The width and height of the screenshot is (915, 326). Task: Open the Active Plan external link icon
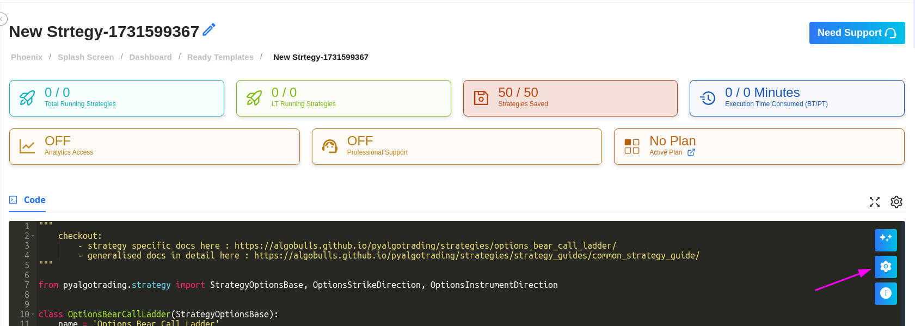(691, 152)
